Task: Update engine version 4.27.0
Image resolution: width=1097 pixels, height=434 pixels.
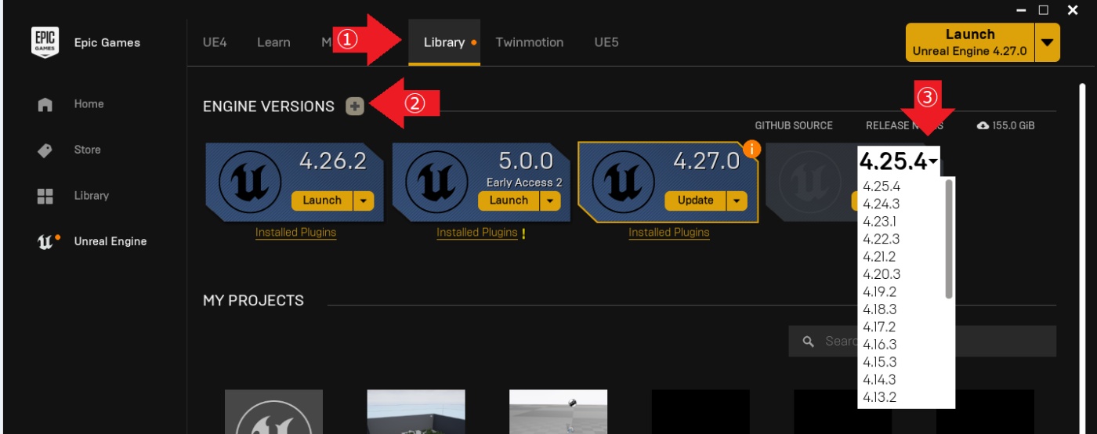Action: pos(696,201)
